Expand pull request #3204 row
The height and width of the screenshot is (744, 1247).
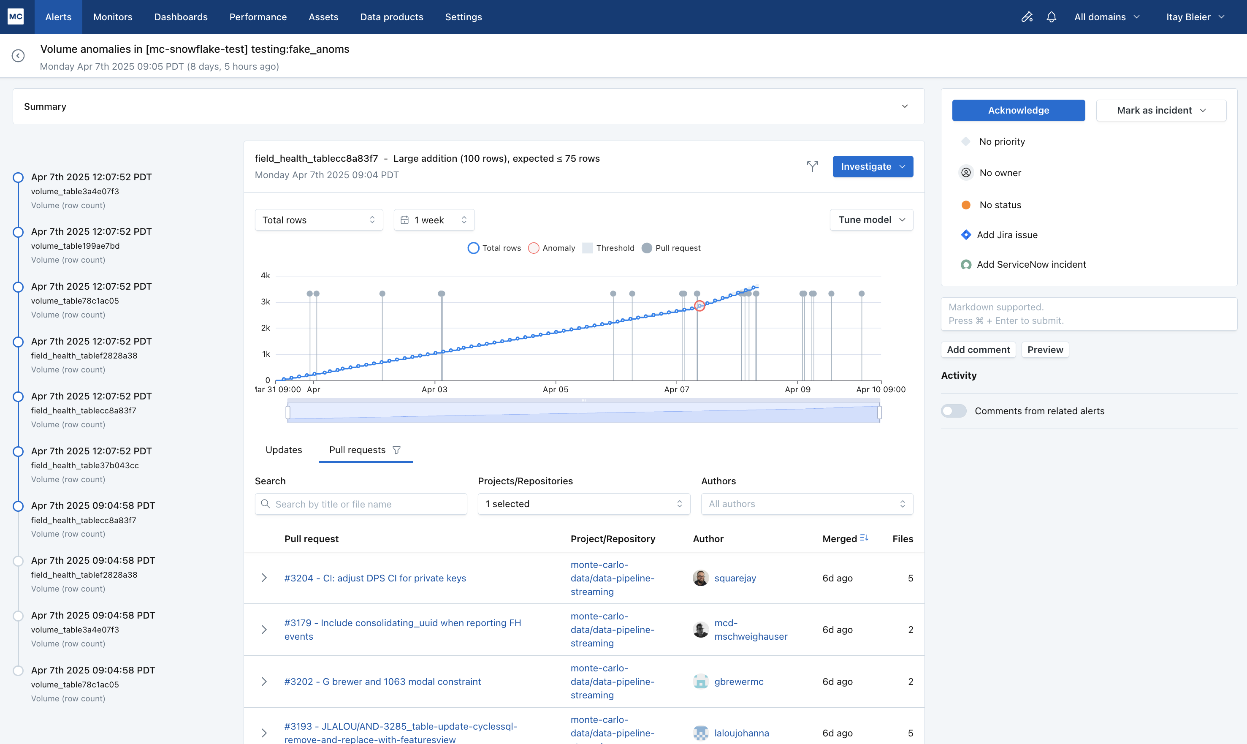[264, 578]
